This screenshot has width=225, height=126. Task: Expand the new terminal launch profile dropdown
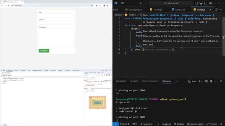(202, 81)
